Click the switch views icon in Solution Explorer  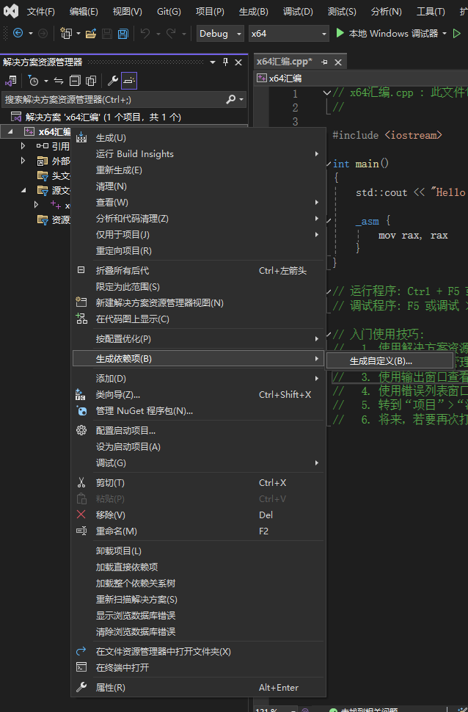coord(10,81)
